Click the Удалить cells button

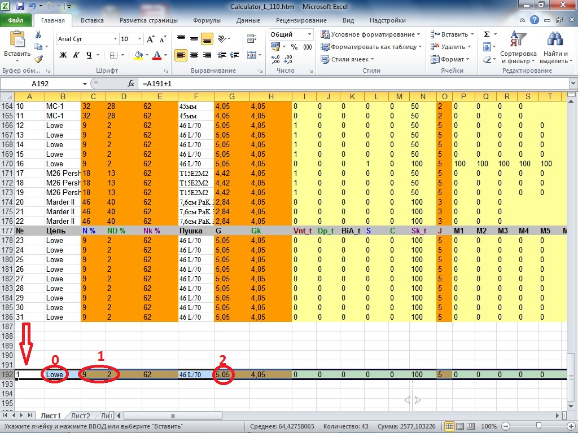pyautogui.click(x=451, y=47)
